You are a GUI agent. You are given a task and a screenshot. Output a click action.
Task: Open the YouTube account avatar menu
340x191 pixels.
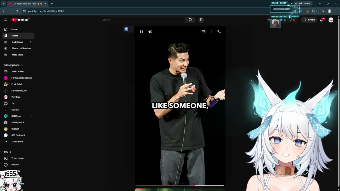[331, 20]
